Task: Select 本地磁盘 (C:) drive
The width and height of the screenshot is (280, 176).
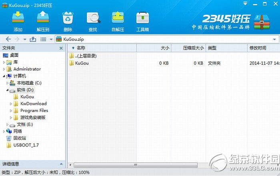Action: [x=26, y=83]
